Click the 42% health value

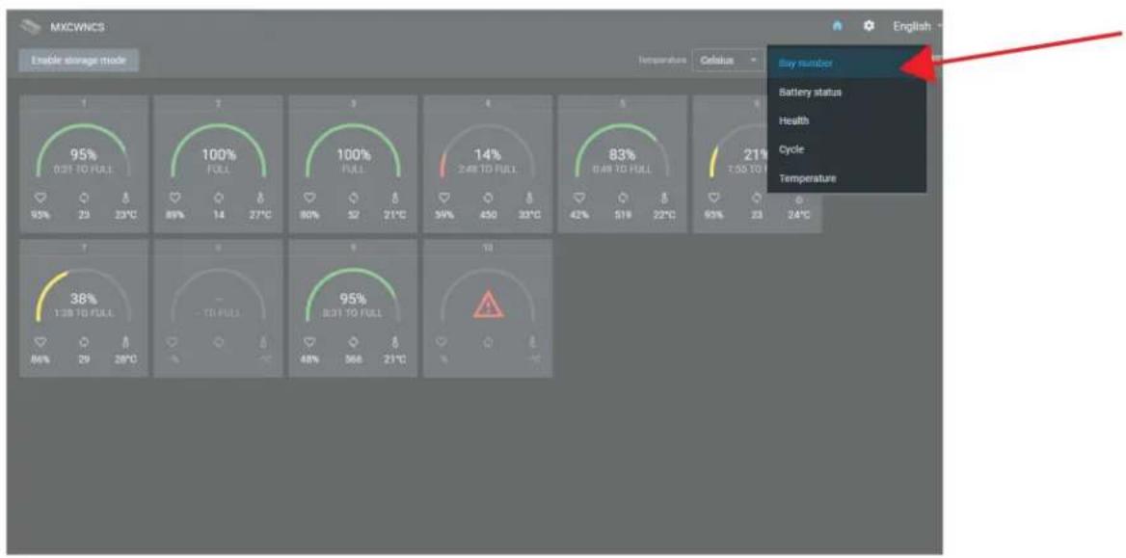(x=578, y=214)
